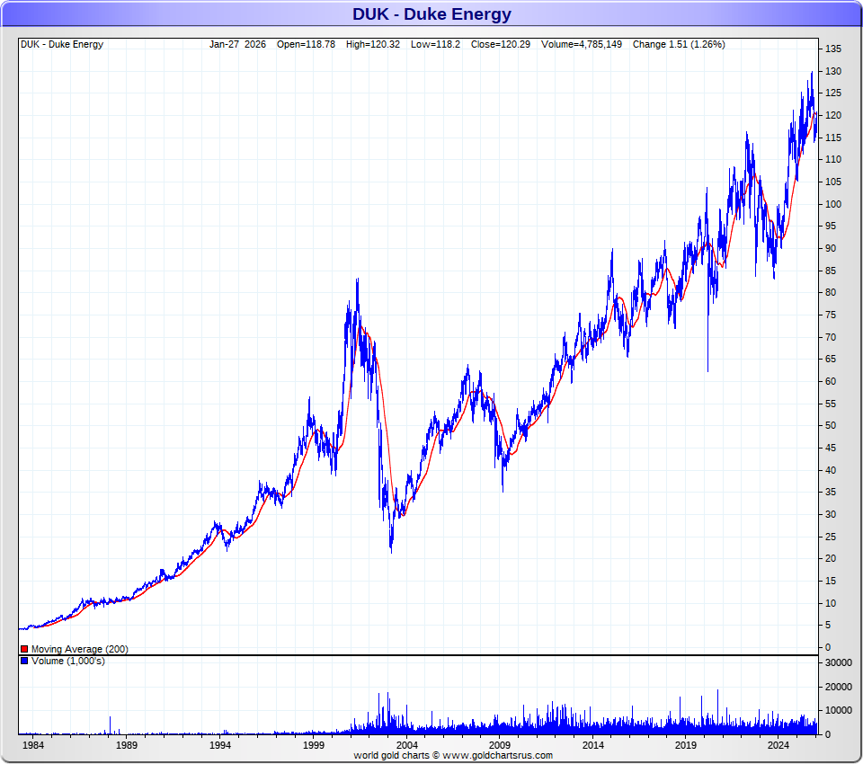863x764 pixels.
Task: Click the Volume=4,785,149 readout
Action: (582, 44)
